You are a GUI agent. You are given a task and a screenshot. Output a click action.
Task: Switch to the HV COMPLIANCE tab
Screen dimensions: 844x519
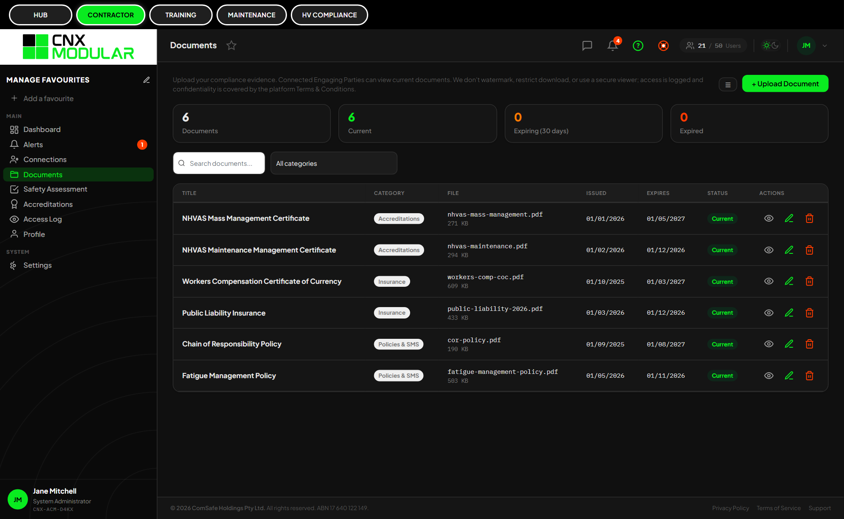329,15
